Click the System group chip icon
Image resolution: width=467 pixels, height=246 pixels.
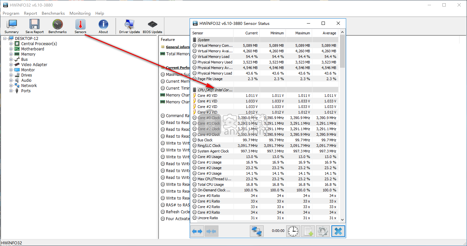(195, 40)
